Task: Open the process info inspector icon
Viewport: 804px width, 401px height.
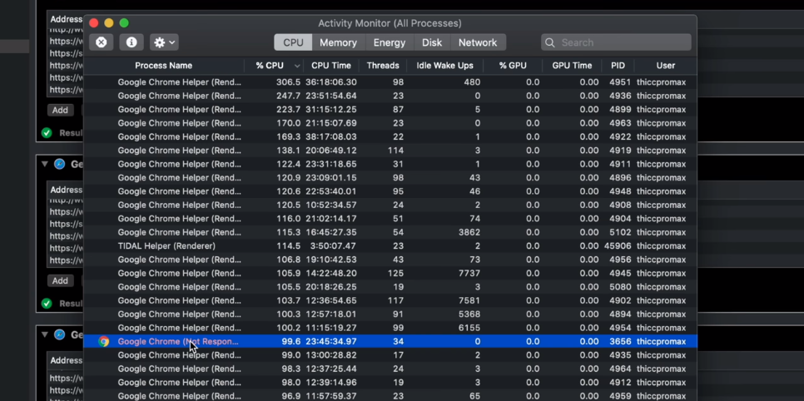Action: click(x=132, y=42)
